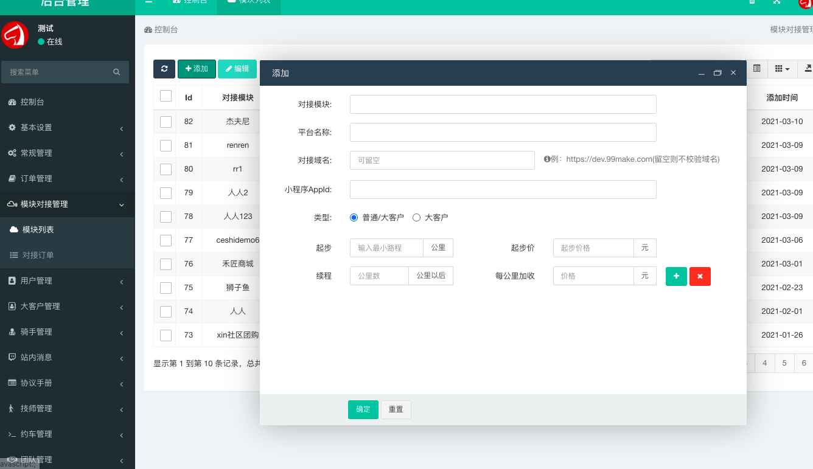Open 控制台 dashboard in sidebar
Viewport: 813px width, 469px height.
point(32,102)
